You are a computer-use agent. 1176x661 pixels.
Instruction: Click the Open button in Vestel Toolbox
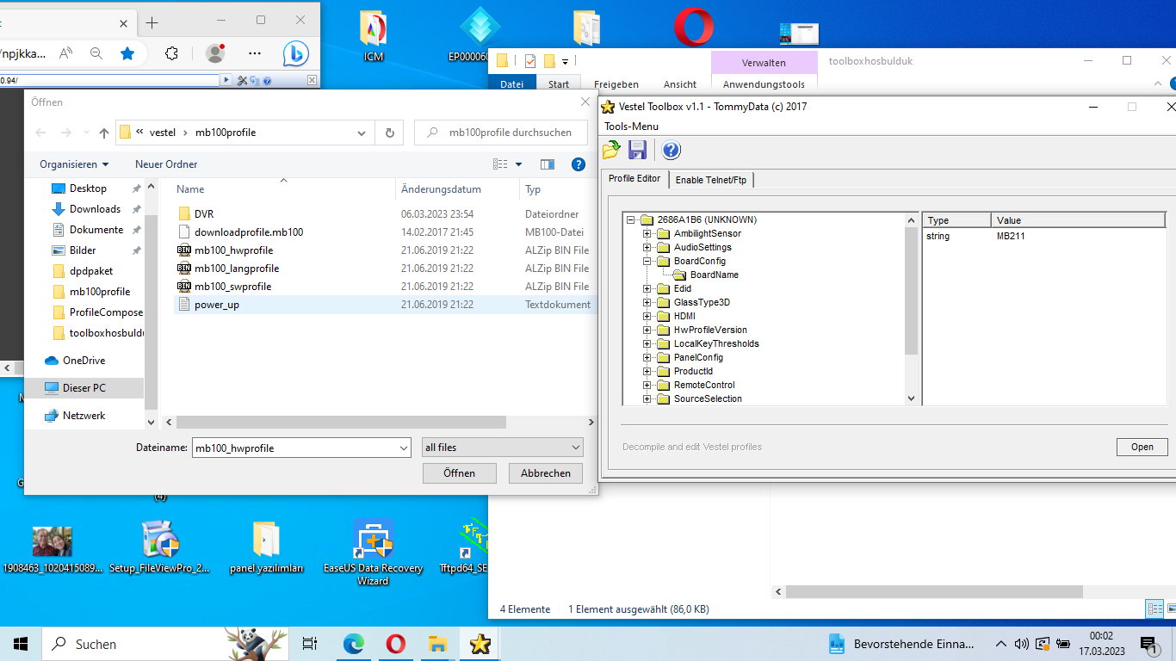point(1142,447)
